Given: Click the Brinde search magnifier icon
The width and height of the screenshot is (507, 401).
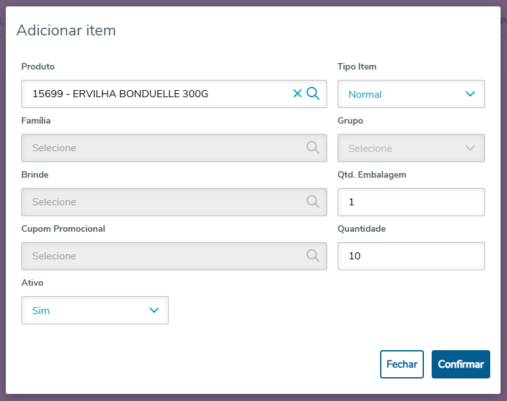Looking at the screenshot, I should point(313,202).
